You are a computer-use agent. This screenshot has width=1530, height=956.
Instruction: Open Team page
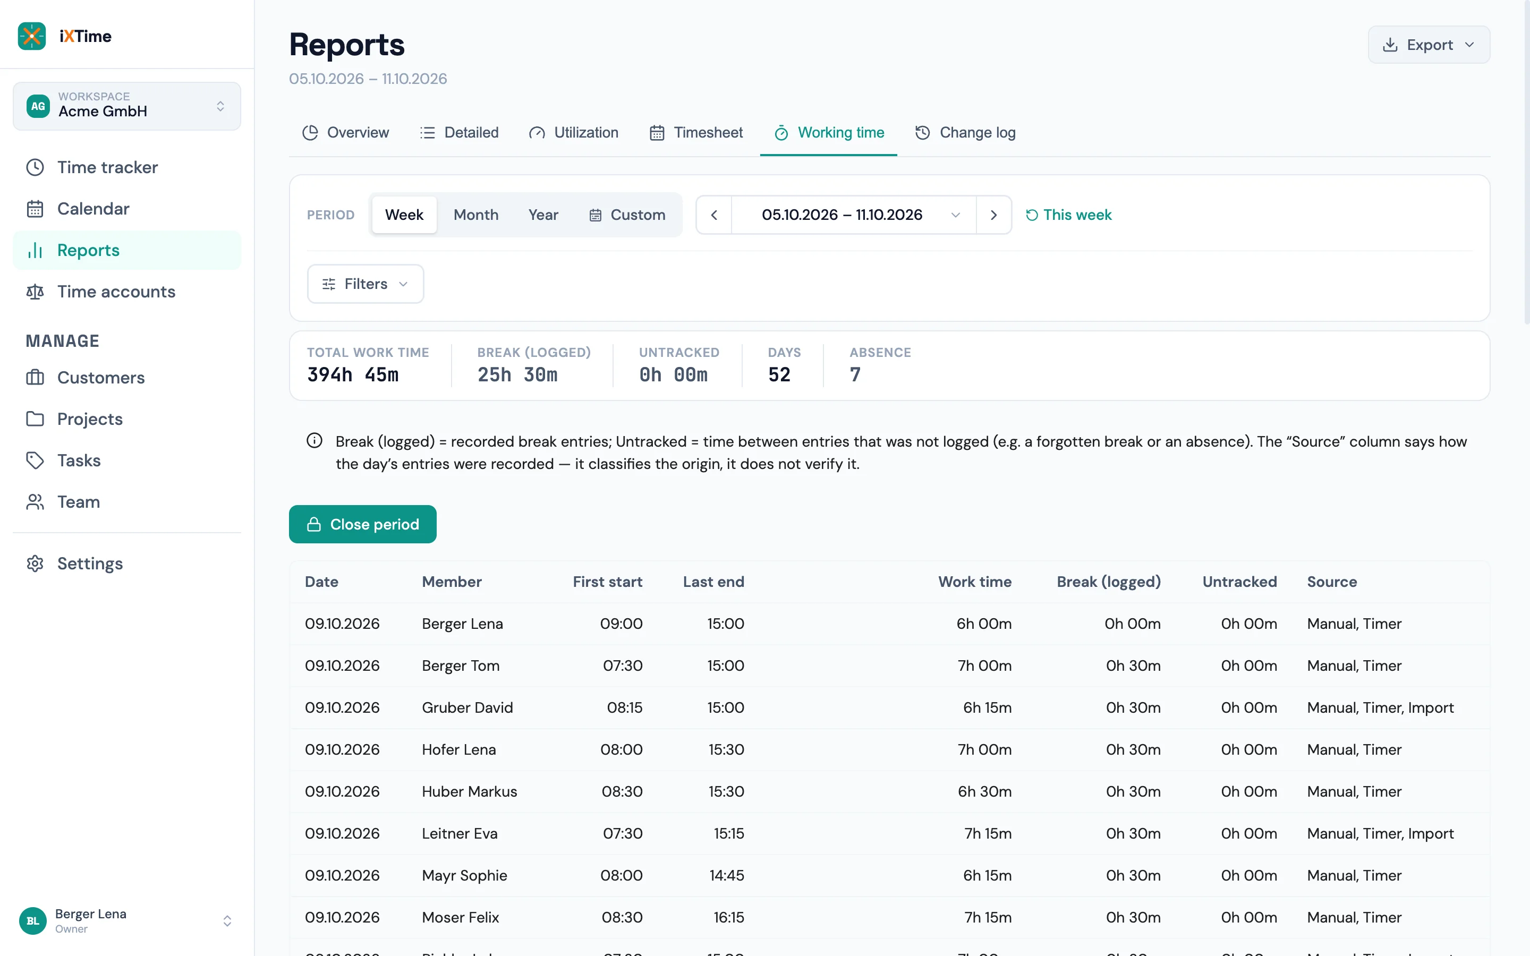pyautogui.click(x=126, y=501)
